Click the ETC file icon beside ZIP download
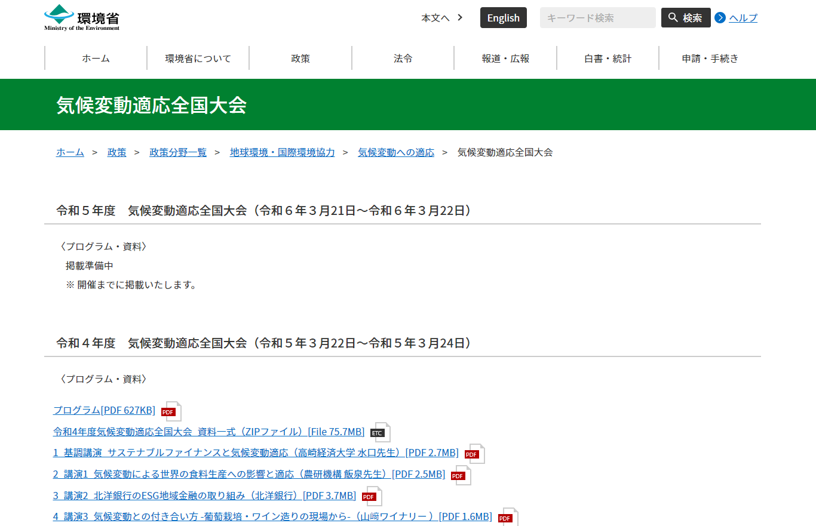 (x=380, y=433)
